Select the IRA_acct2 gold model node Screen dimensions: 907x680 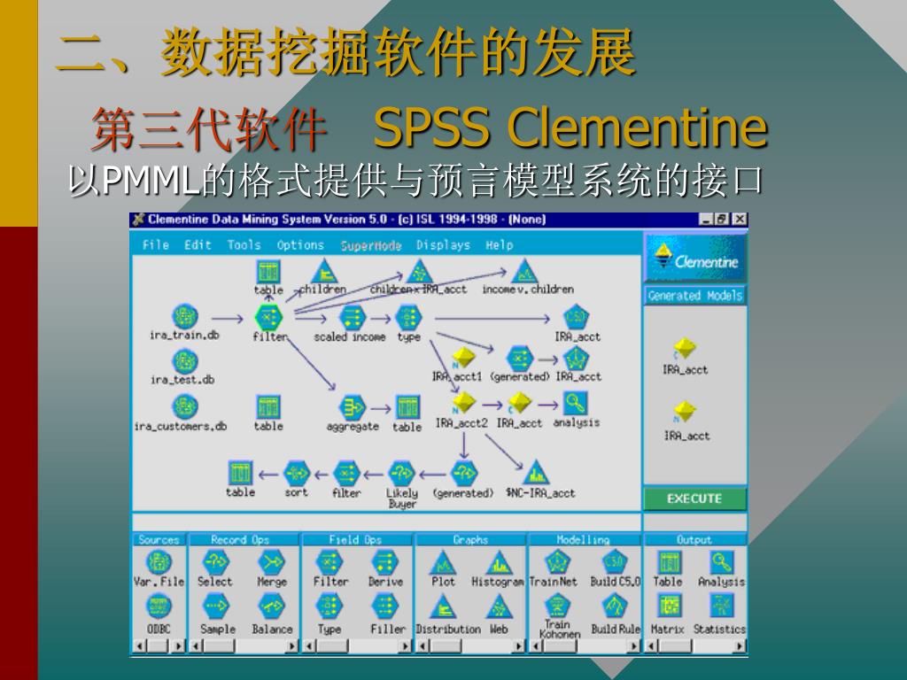[x=462, y=403]
